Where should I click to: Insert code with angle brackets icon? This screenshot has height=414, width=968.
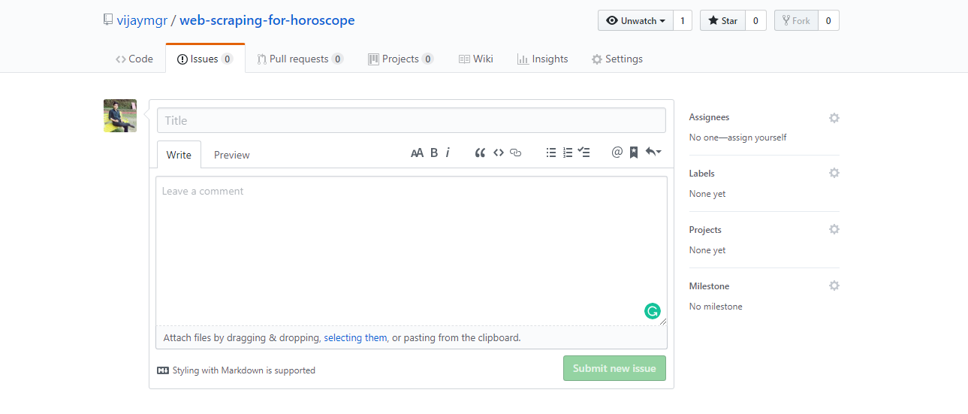(x=499, y=153)
